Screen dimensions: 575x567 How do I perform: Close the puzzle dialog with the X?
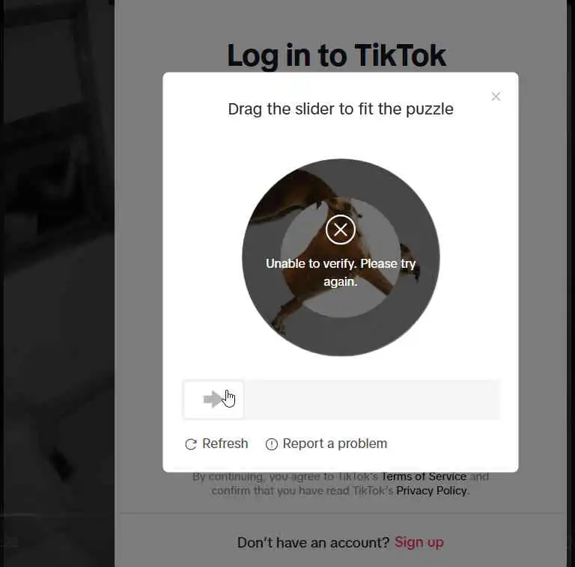[x=496, y=96]
